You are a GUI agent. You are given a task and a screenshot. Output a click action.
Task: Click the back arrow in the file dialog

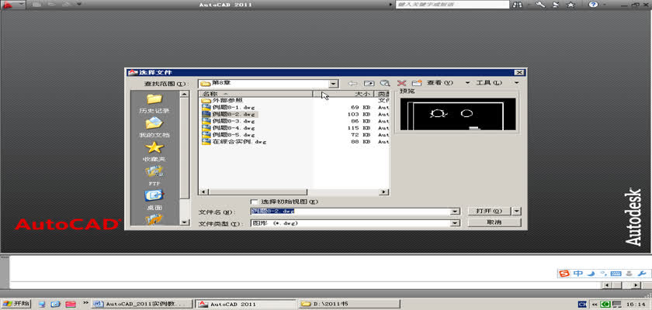[352, 83]
